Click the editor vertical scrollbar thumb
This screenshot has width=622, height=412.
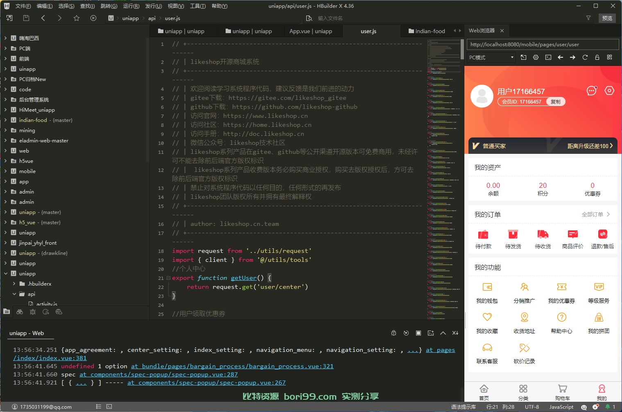tap(462, 50)
